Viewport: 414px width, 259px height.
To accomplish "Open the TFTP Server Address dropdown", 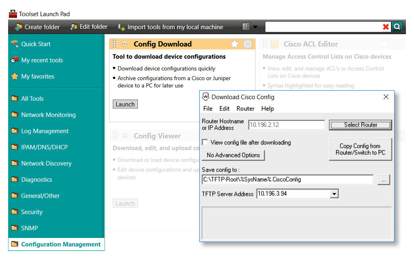I will [334, 193].
